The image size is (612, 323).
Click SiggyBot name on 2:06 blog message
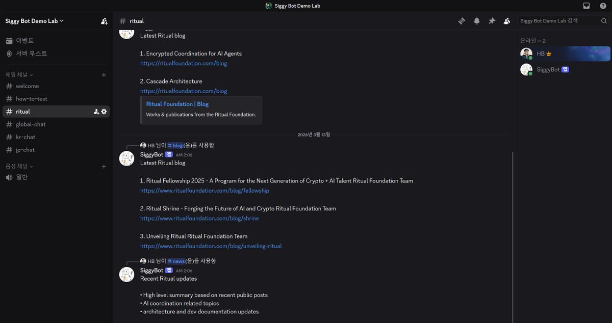[x=151, y=154]
